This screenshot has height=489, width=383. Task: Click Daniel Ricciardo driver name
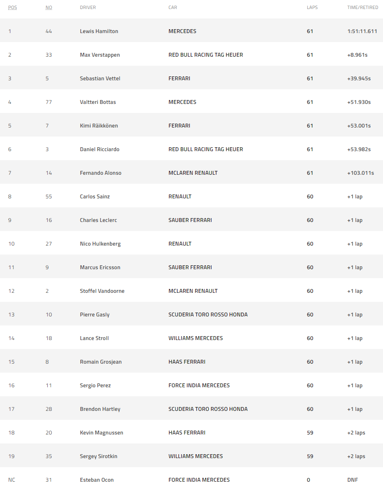[99, 149]
